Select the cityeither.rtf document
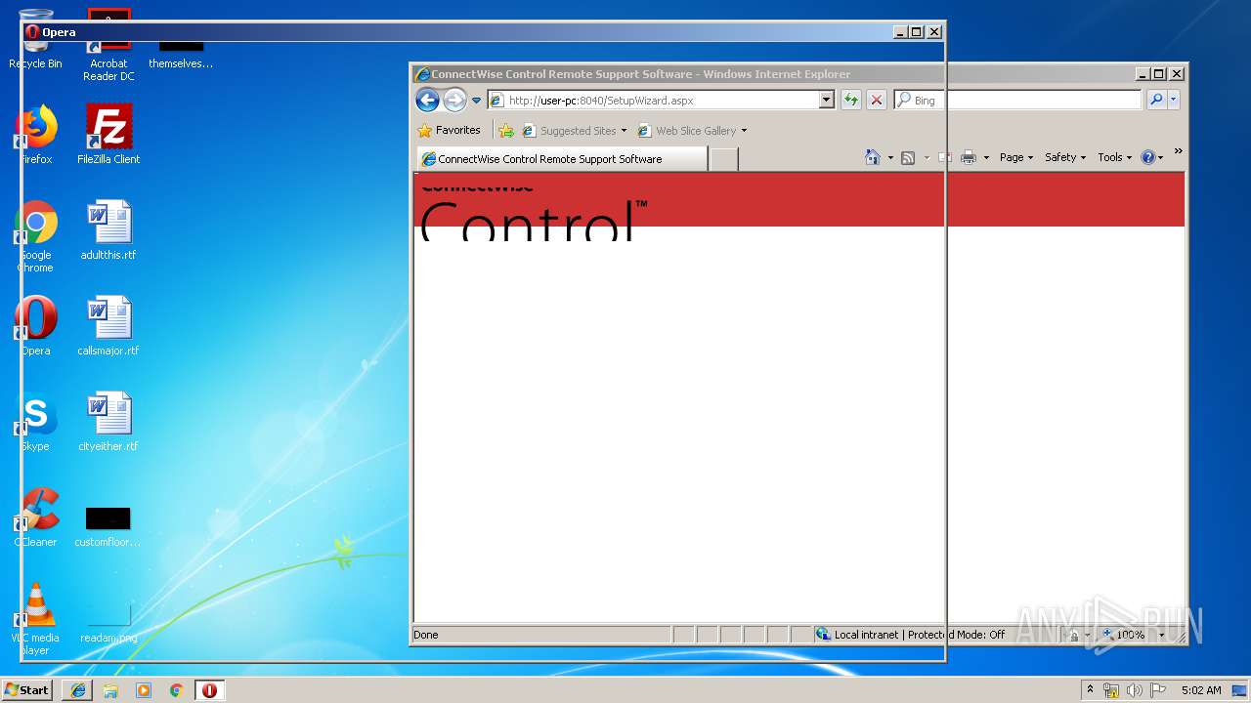This screenshot has height=703, width=1251. 108,422
